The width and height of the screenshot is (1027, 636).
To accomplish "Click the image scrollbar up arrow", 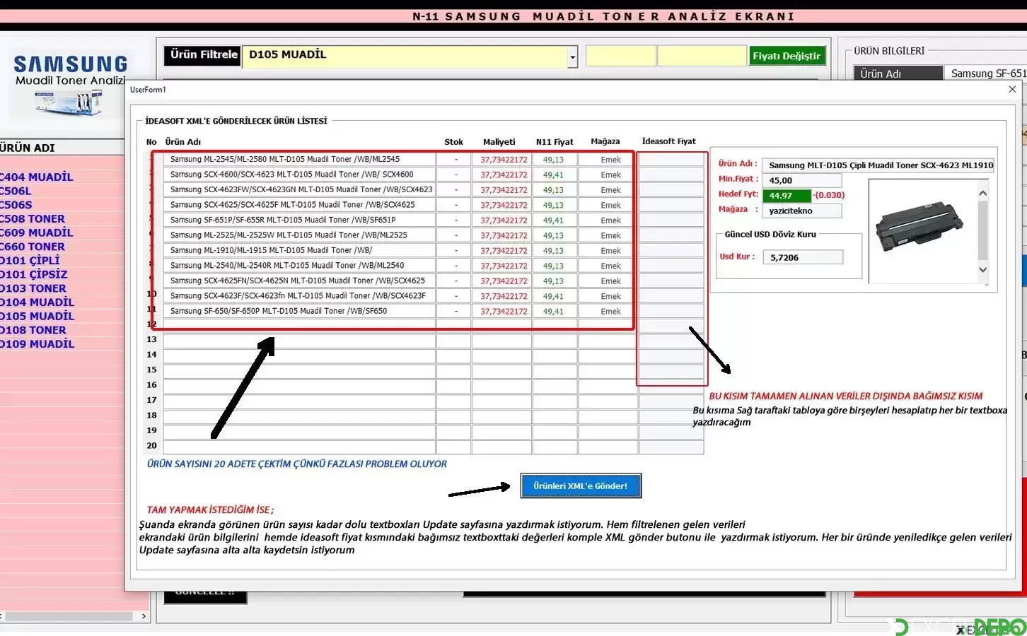I will click(x=982, y=193).
